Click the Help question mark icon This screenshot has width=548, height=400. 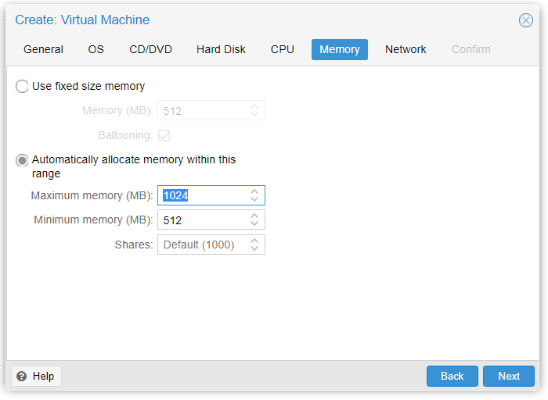[x=22, y=377]
